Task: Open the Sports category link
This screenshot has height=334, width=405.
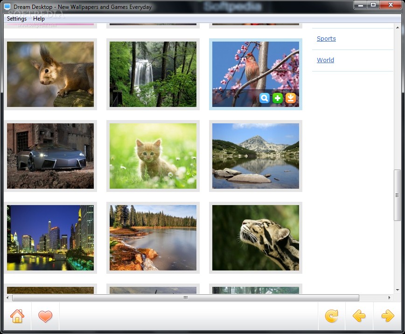Action: [x=326, y=38]
